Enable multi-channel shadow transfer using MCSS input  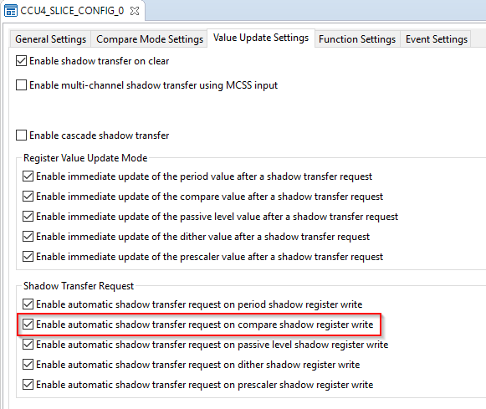click(x=21, y=85)
